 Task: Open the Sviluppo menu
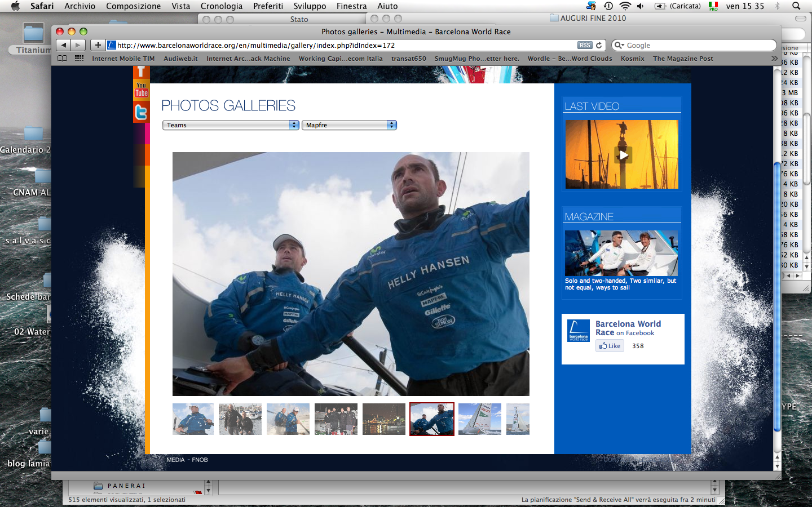click(x=310, y=6)
